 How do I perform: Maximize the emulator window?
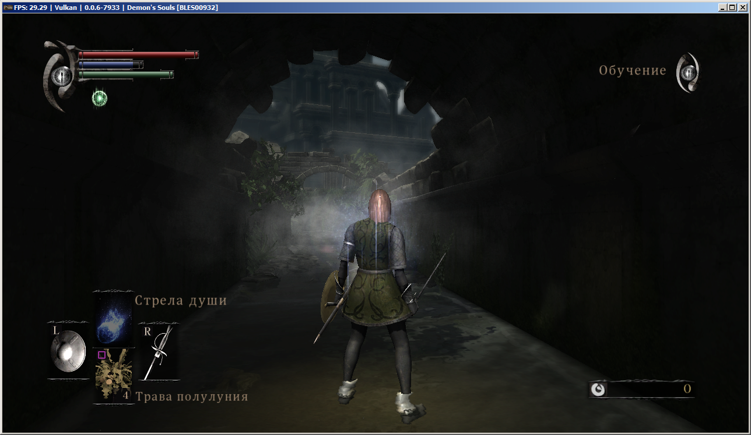(732, 8)
